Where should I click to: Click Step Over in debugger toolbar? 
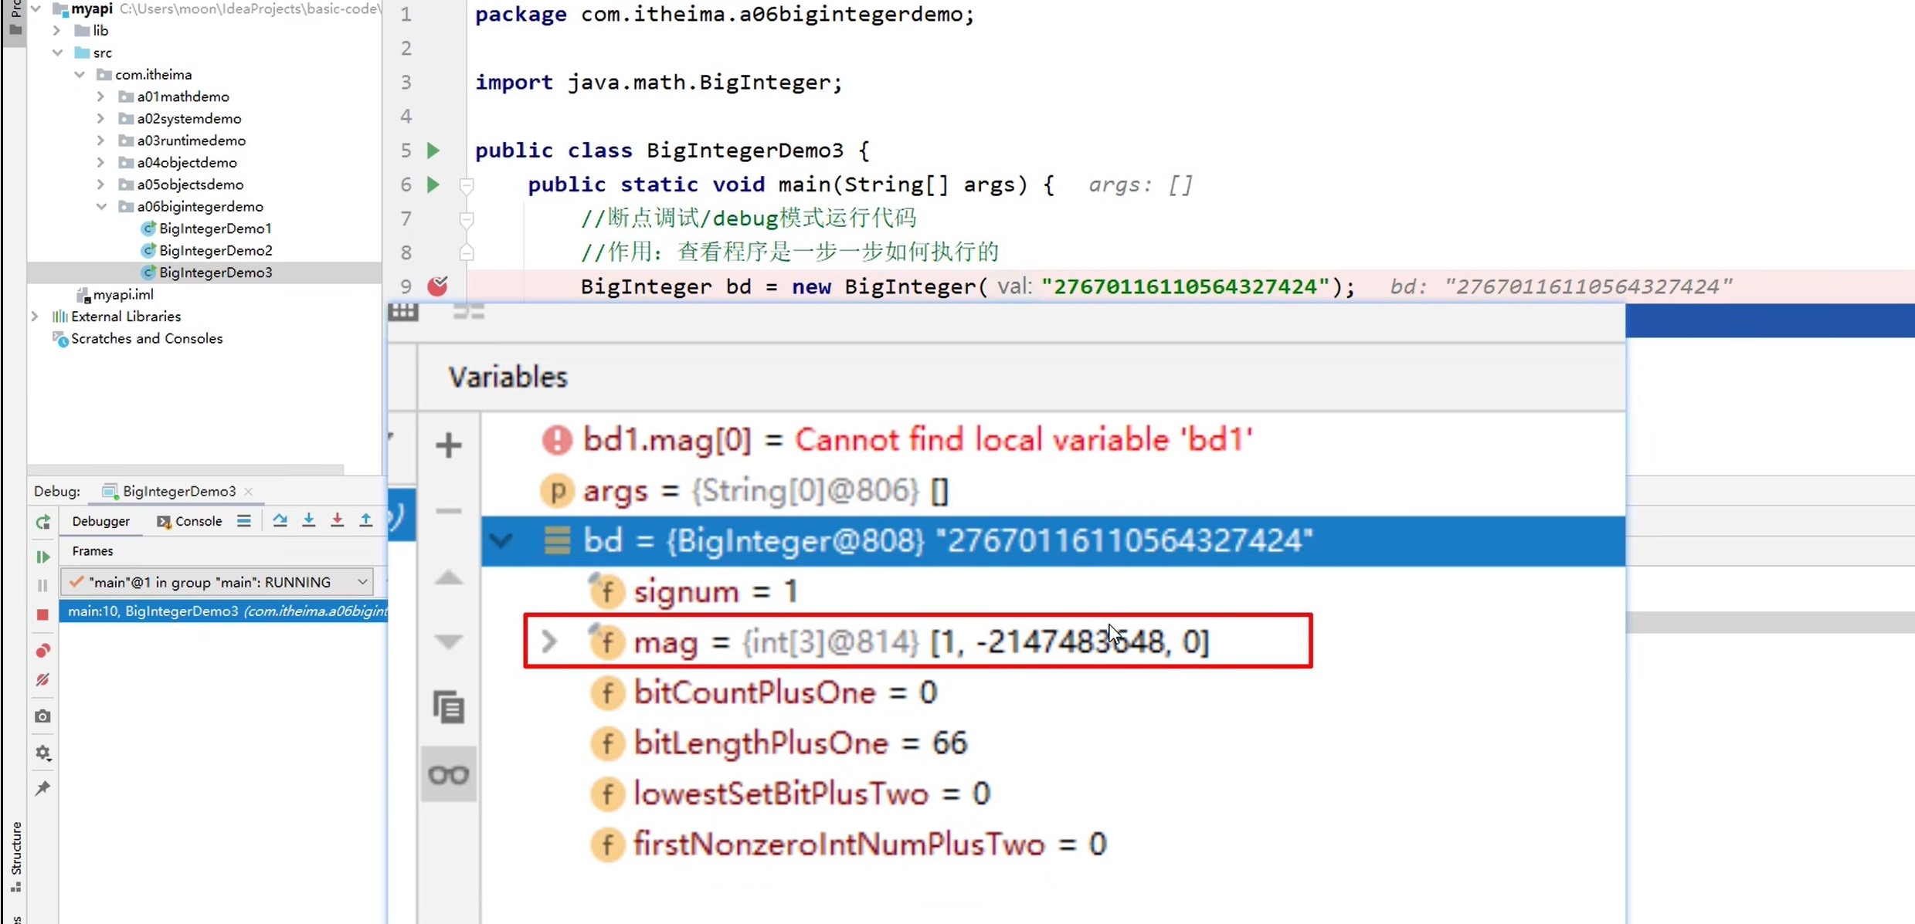(280, 521)
